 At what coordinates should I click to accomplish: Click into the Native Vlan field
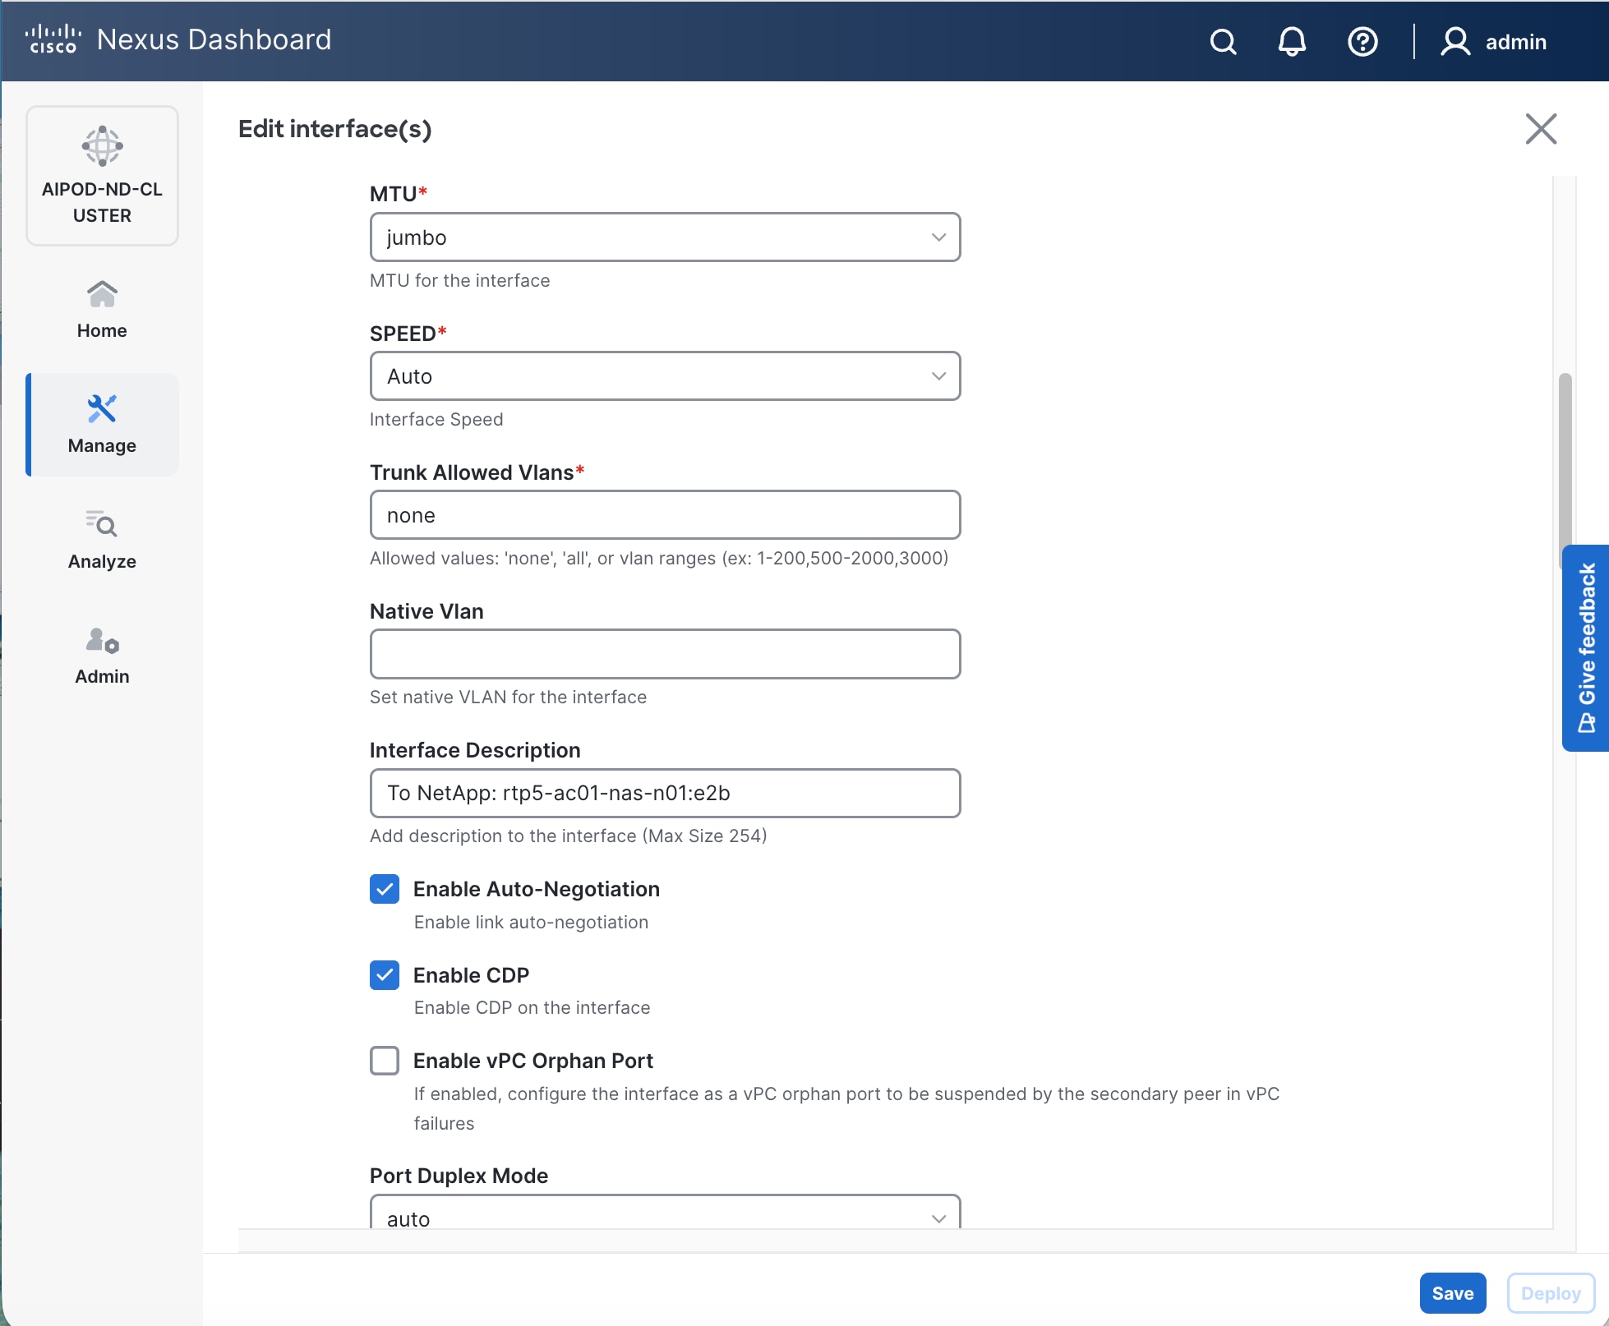coord(665,654)
